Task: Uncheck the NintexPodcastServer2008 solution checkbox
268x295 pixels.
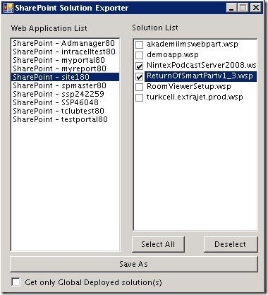Action: (140, 66)
